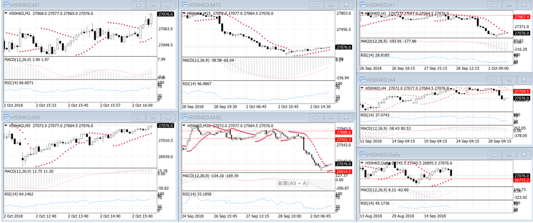
Task: Click the 27867.4 red price label in H1
Action: pyautogui.click(x=522, y=17)
